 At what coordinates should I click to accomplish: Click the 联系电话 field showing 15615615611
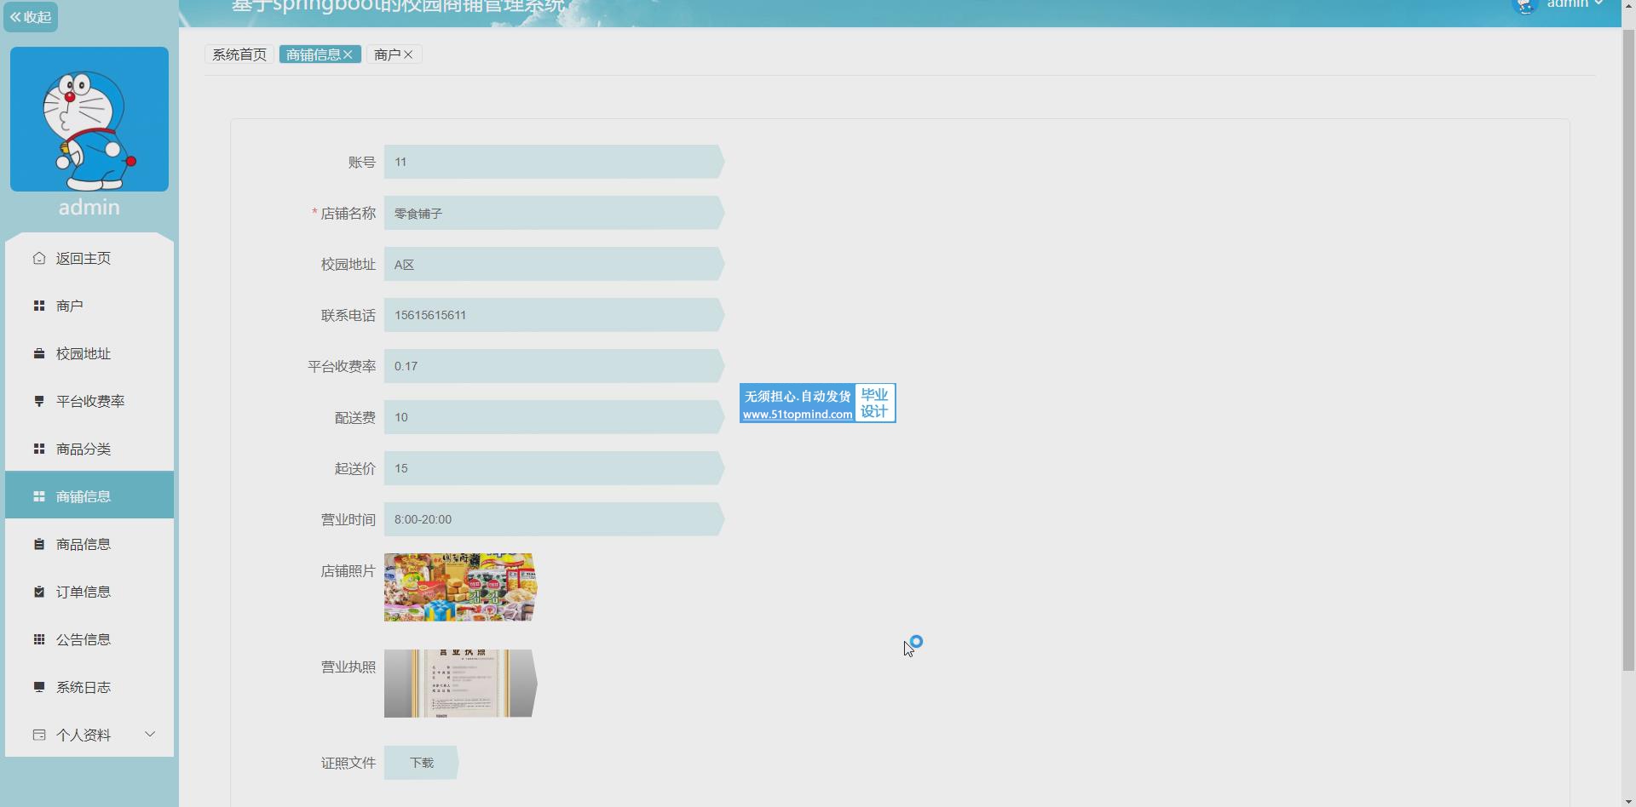pyautogui.click(x=554, y=315)
